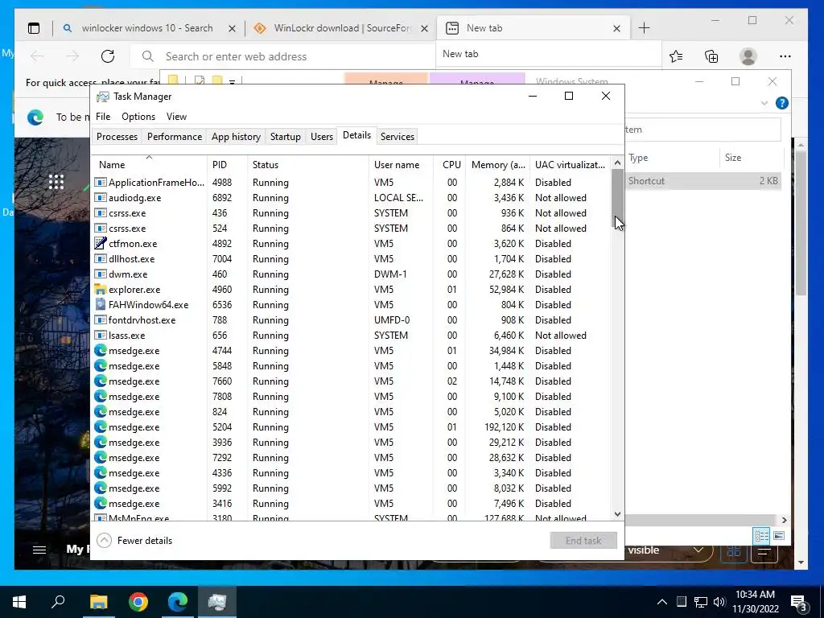
Task: Select the audiodg.exe process icon
Action: [x=100, y=198]
